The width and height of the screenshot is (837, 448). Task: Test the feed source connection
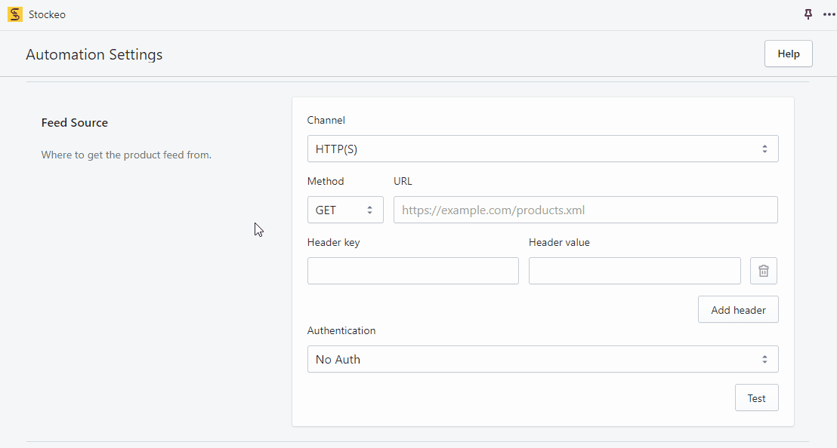[756, 397]
